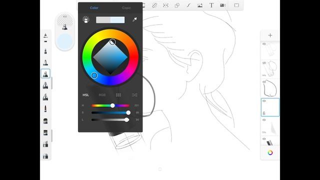
Task: Toggle lock icon on the selected layer
Action: click(264, 113)
